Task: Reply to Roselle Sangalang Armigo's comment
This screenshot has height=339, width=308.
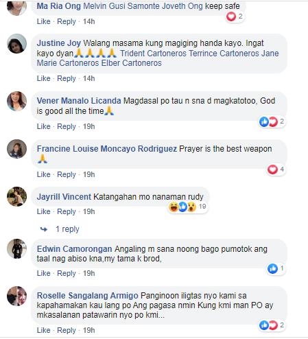Action: pyautogui.click(x=67, y=330)
